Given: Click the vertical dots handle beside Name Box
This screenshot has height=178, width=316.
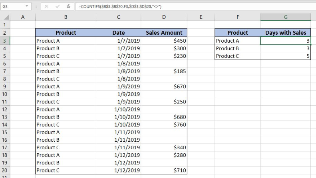Looking at the screenshot, I should click(x=36, y=6).
